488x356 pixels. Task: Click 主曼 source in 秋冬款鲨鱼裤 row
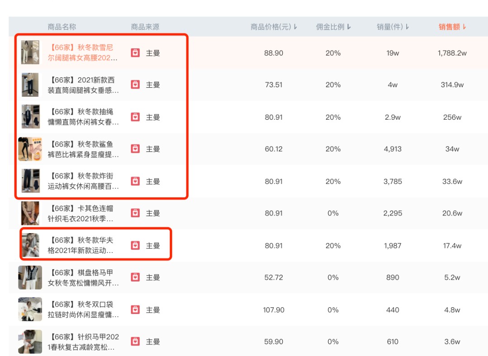153,149
